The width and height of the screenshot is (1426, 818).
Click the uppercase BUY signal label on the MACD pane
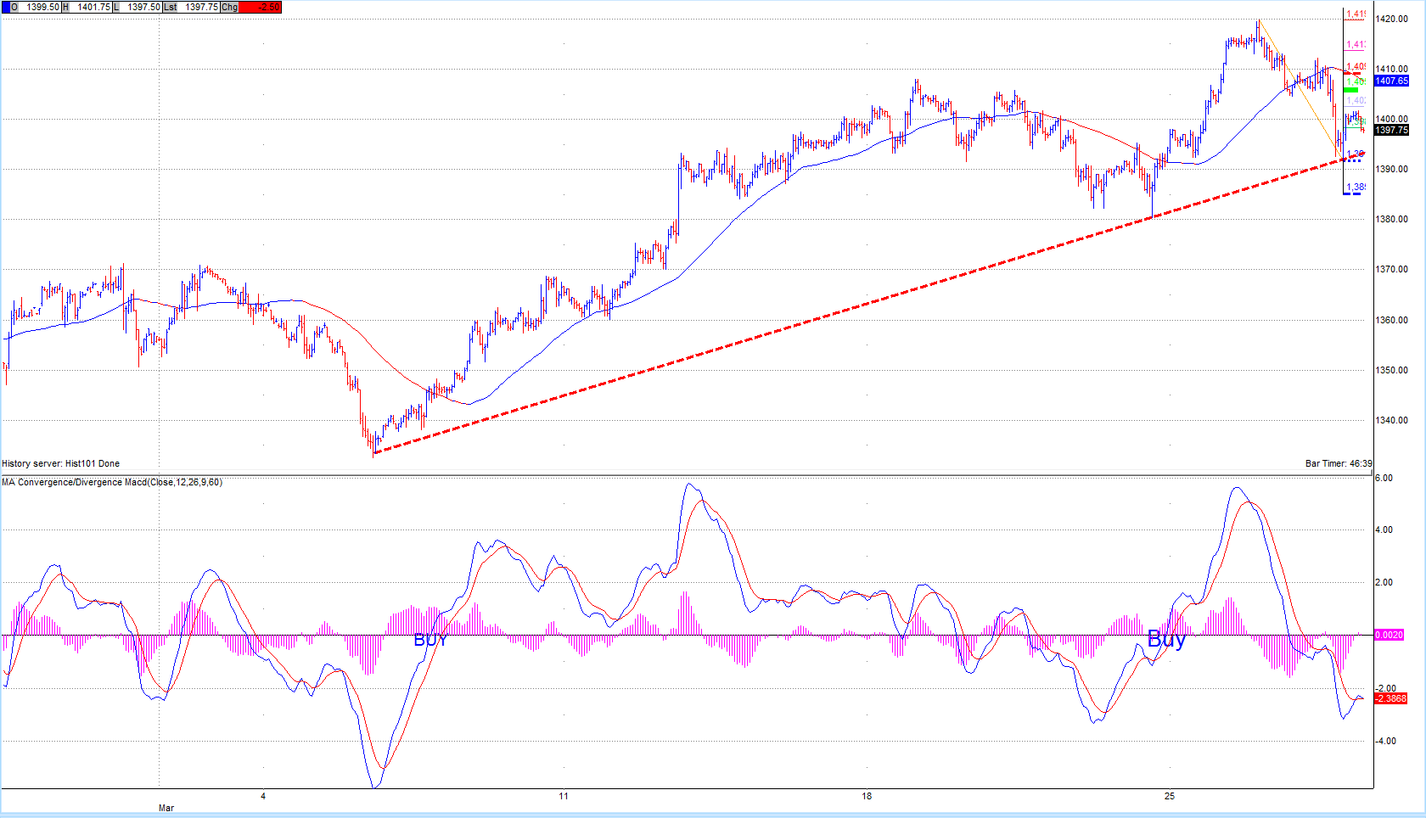430,640
